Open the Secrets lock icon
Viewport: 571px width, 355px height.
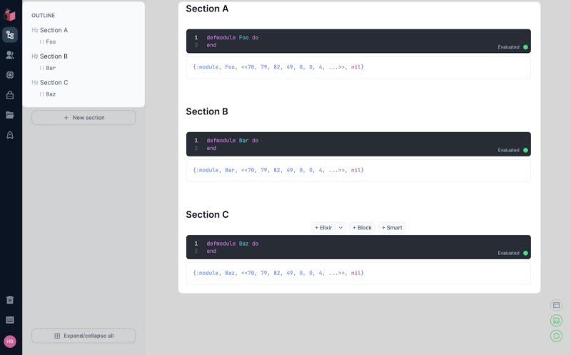pyautogui.click(x=10, y=94)
